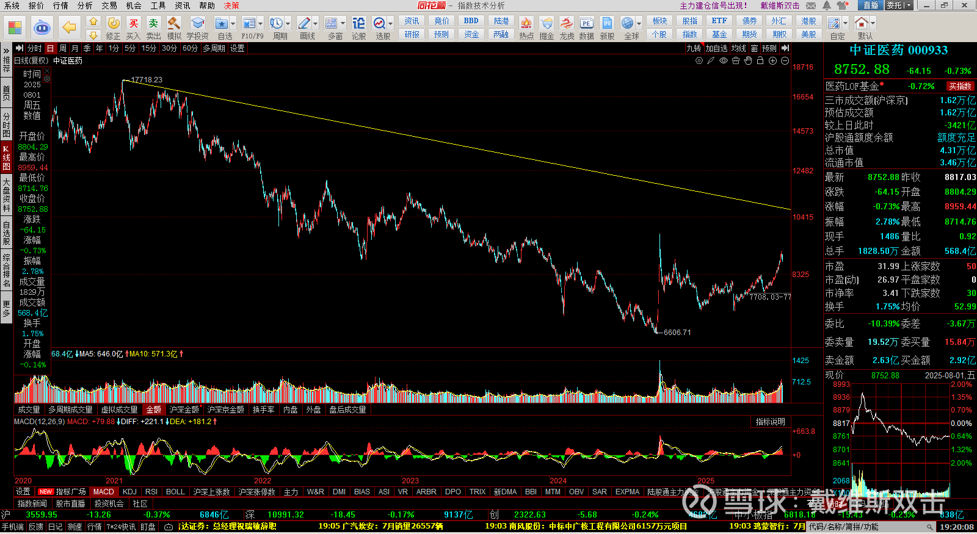Expand the 周期 dropdown arrow
This screenshot has width=977, height=534.
[288, 24]
